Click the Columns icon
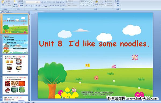 click(63, 6)
